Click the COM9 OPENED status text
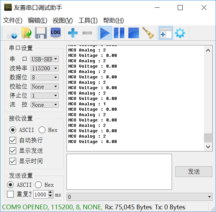The image size is (216, 212). (52, 207)
